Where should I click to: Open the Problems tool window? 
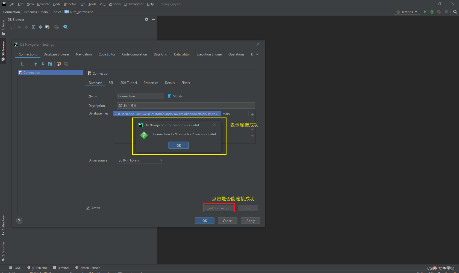coord(37,268)
